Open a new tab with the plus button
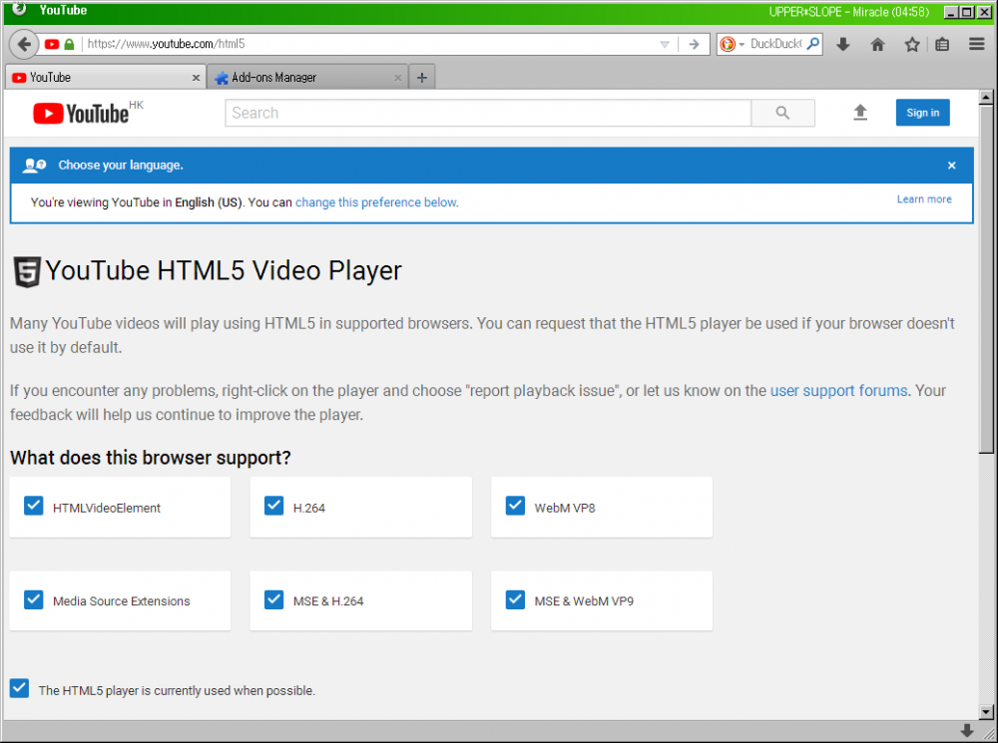The image size is (998, 743). 421,76
